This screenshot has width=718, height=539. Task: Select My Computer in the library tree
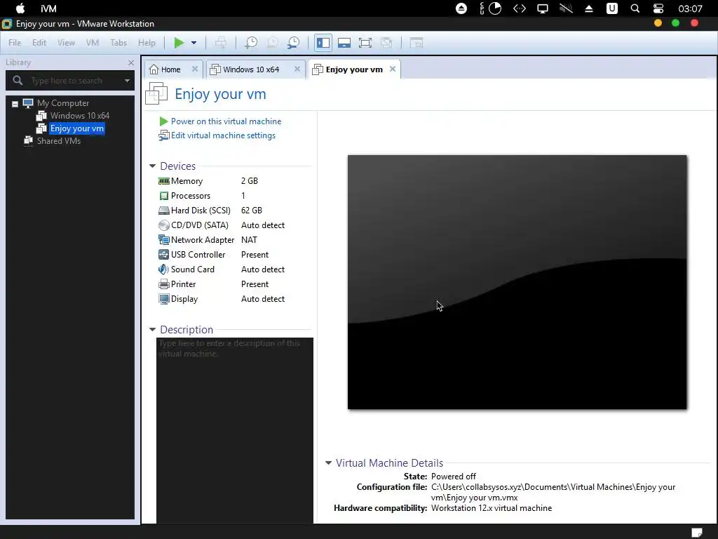point(63,103)
